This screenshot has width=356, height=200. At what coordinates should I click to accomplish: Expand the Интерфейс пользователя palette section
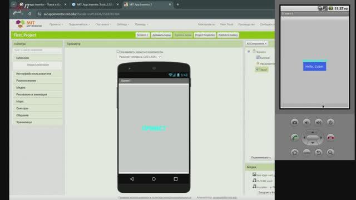[x=38, y=74]
